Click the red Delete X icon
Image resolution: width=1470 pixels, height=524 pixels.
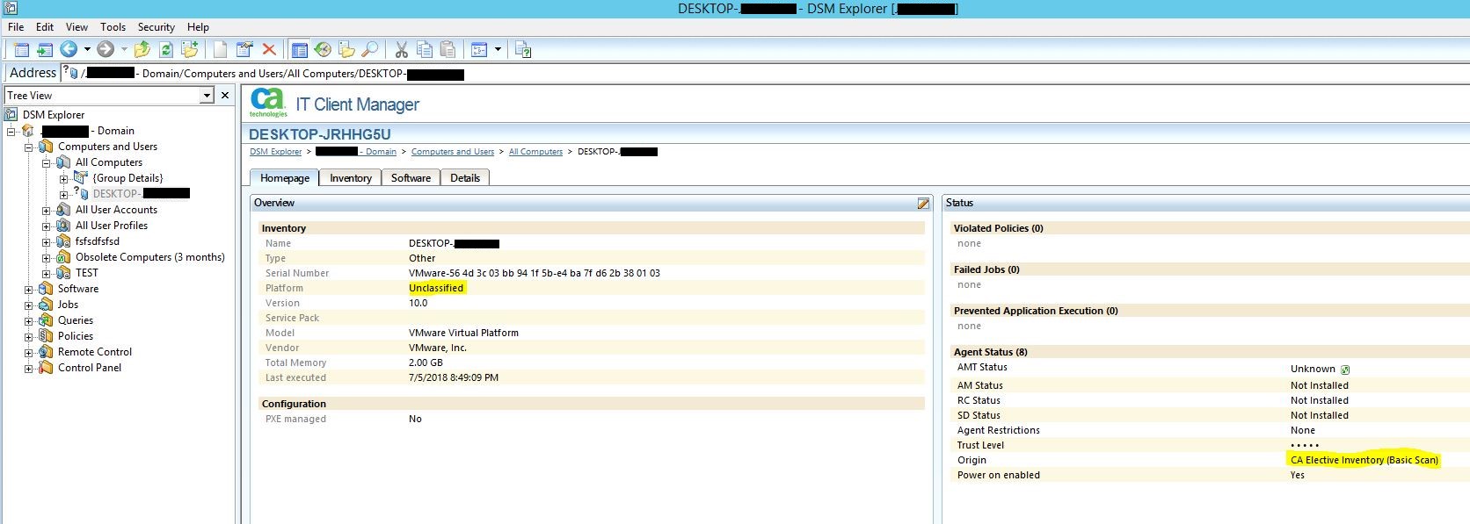pyautogui.click(x=269, y=50)
